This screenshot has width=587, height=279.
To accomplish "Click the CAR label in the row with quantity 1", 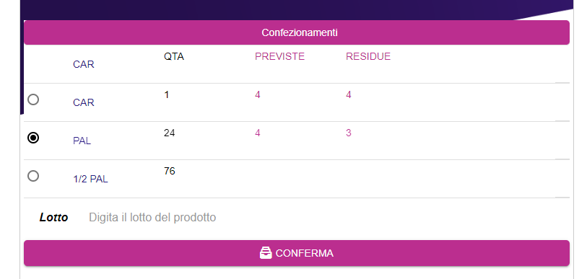I will click(x=84, y=102).
